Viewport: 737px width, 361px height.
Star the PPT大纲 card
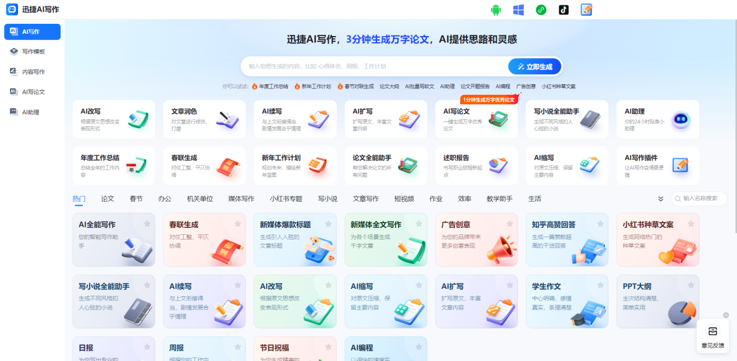(x=691, y=285)
